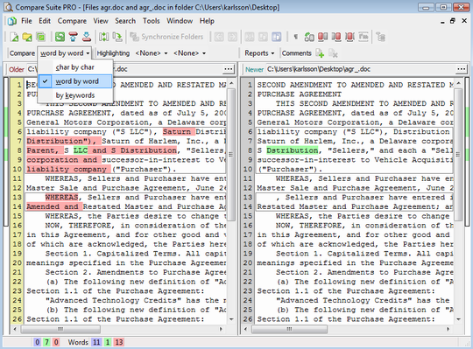Click the Newer file path field
The image size is (473, 349).
[360, 69]
